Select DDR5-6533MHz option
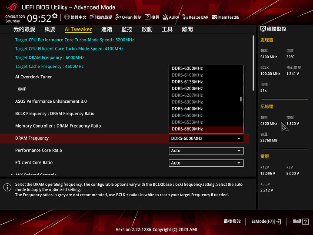Screen dimensions: 313x235 point(206,122)
